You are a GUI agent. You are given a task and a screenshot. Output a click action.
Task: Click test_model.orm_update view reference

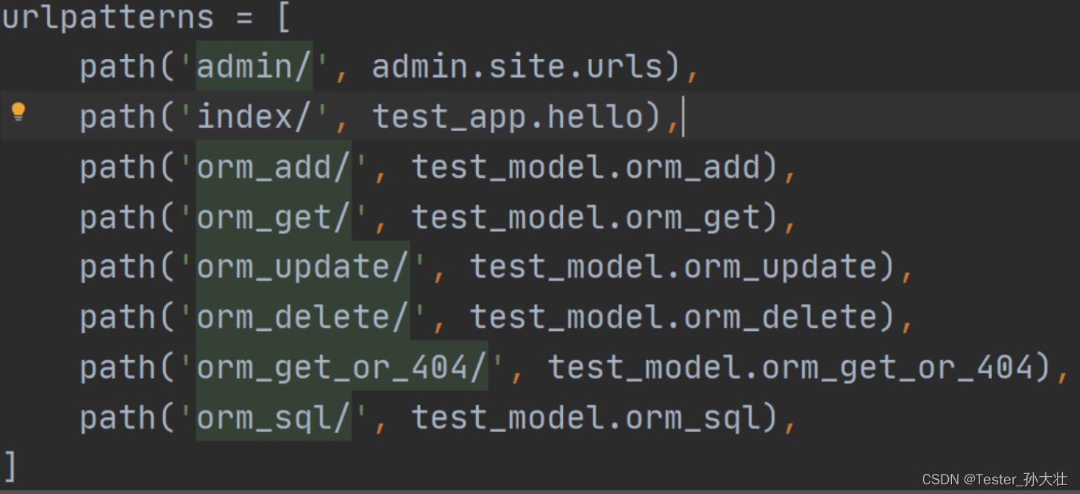(674, 267)
